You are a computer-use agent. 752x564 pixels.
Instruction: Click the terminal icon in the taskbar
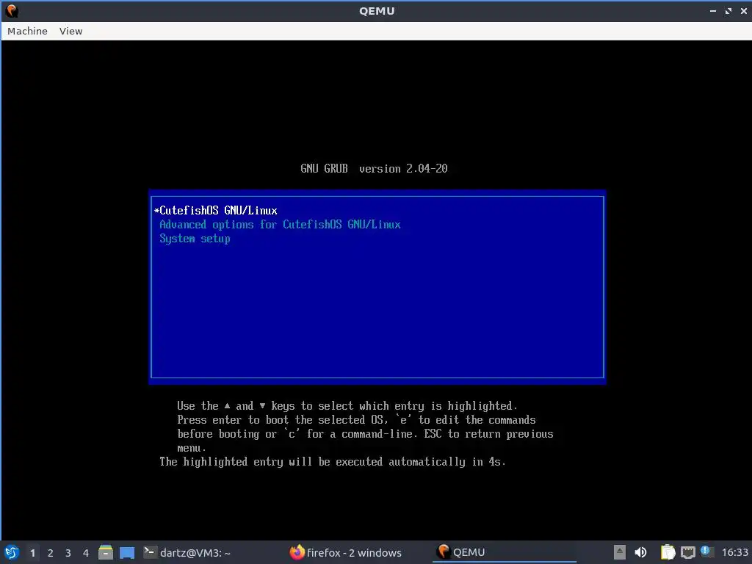150,552
